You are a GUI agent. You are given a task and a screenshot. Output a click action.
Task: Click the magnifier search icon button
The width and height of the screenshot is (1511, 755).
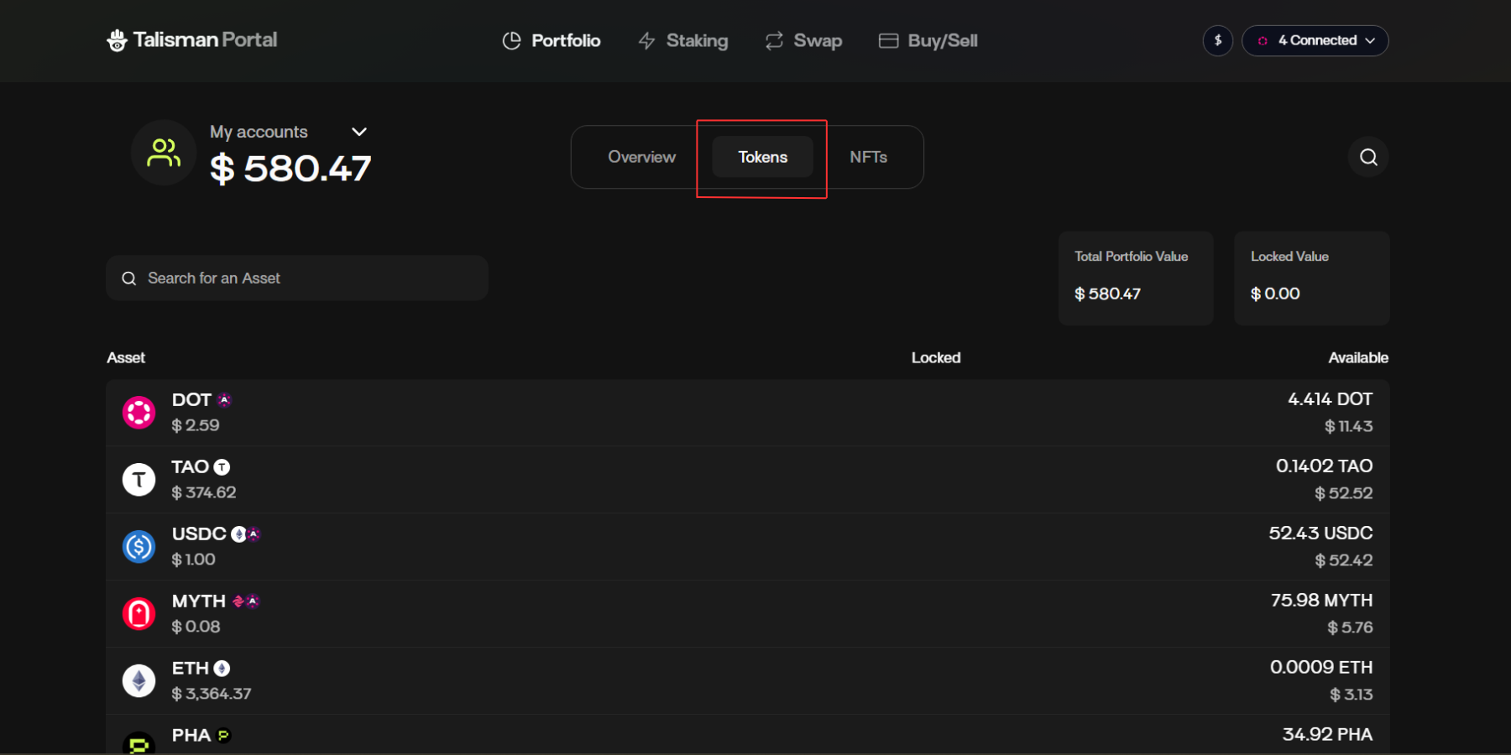[x=1368, y=157]
